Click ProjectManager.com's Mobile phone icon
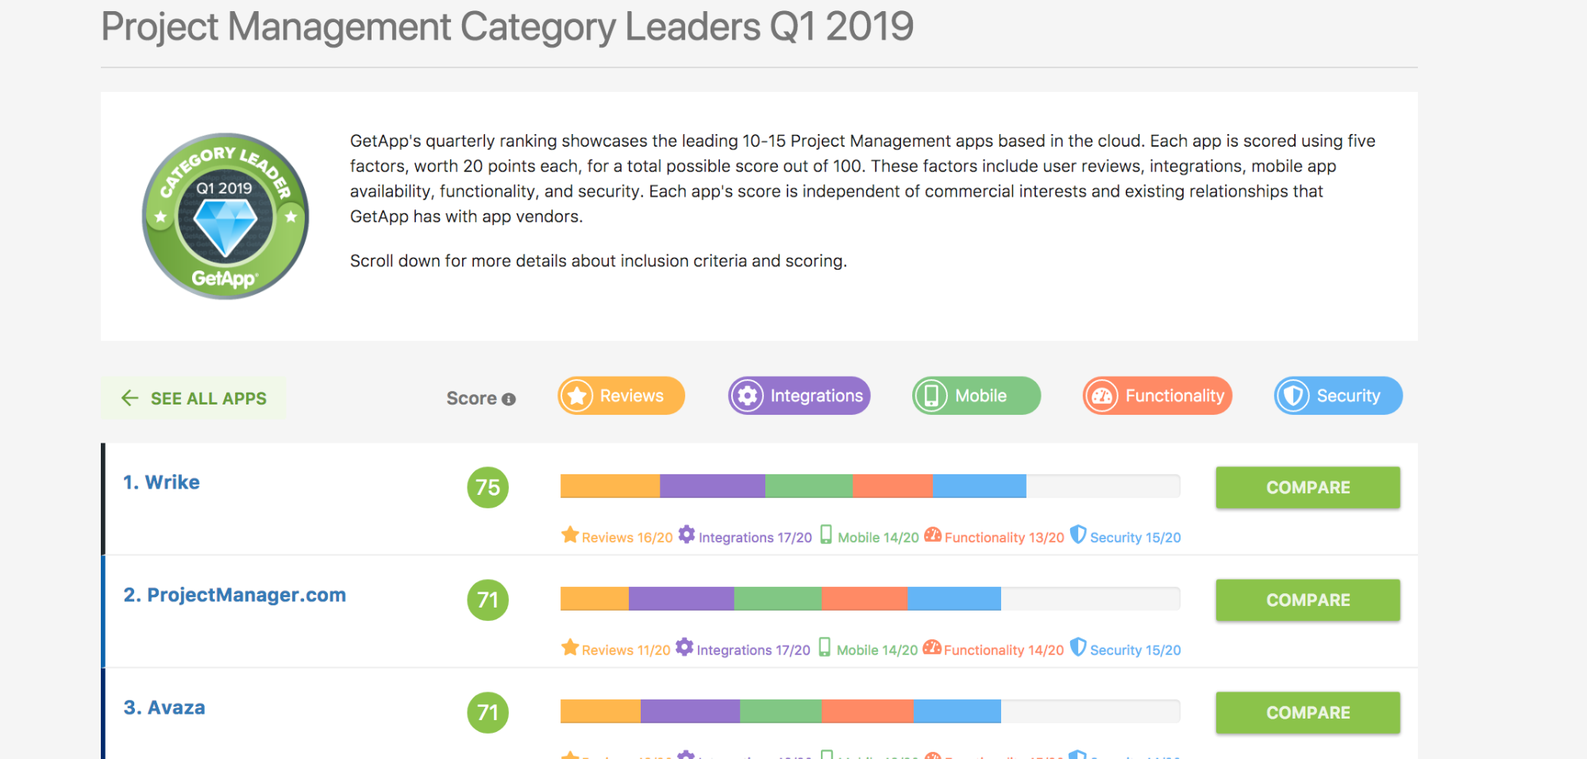This screenshot has height=759, width=1587. [825, 647]
